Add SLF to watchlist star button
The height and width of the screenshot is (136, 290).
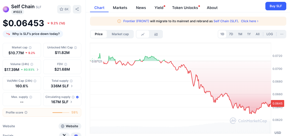64,9
